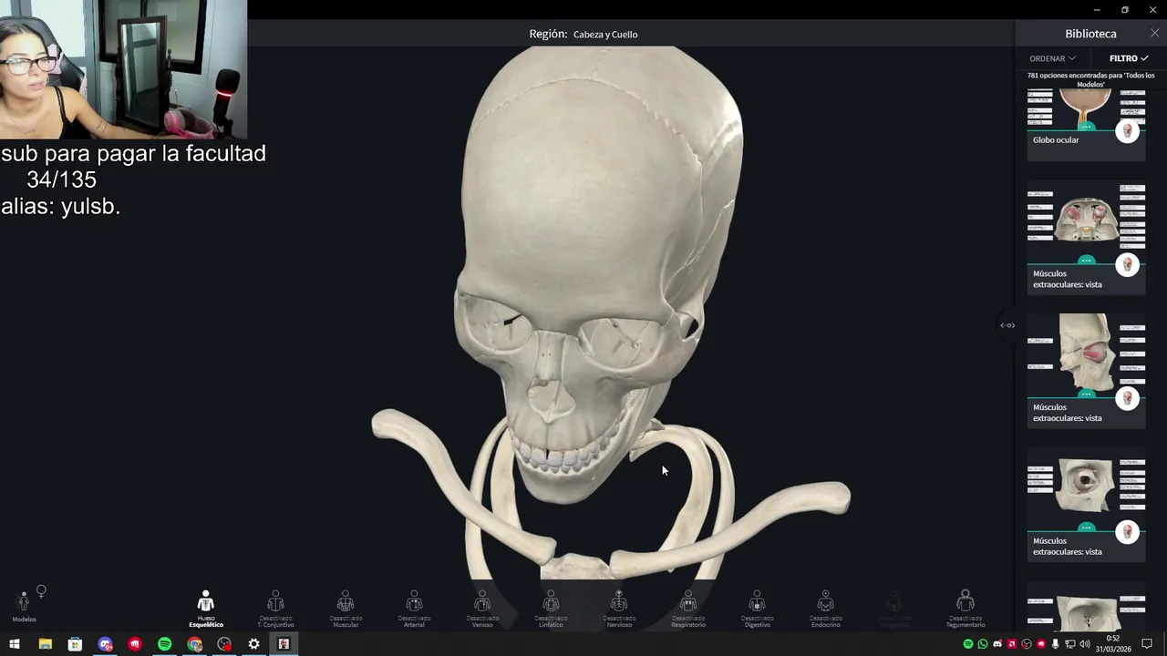Click the female gender symbol icon
The image size is (1167, 656).
[x=41, y=592]
